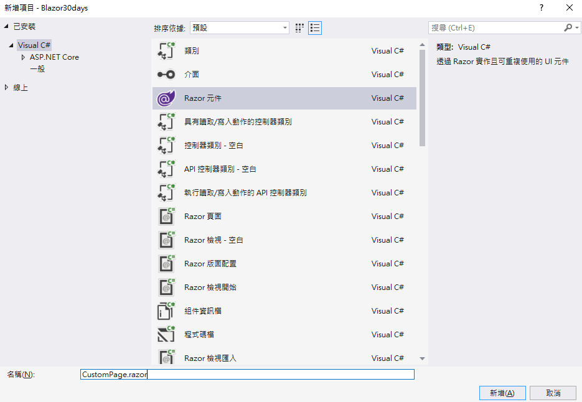The height and width of the screenshot is (402, 582).
Task: Click the search magnifier icon
Action: [568, 28]
